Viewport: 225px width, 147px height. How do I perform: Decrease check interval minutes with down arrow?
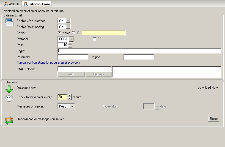pyautogui.click(x=70, y=98)
